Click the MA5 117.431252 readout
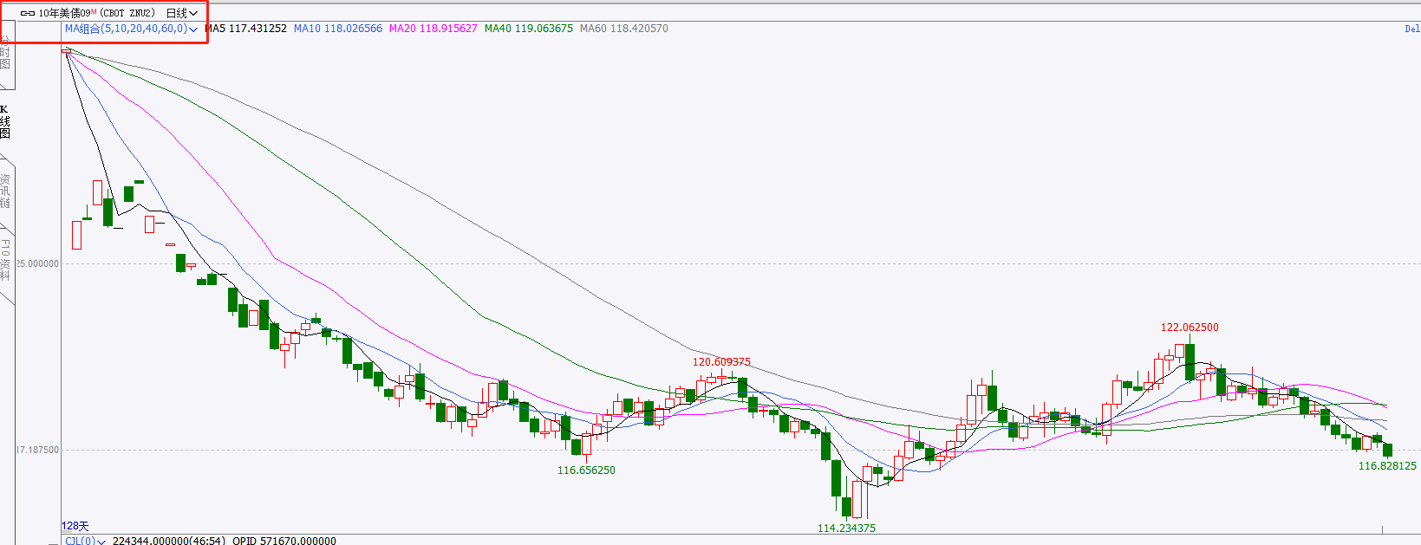The width and height of the screenshot is (1421, 545). [x=245, y=29]
